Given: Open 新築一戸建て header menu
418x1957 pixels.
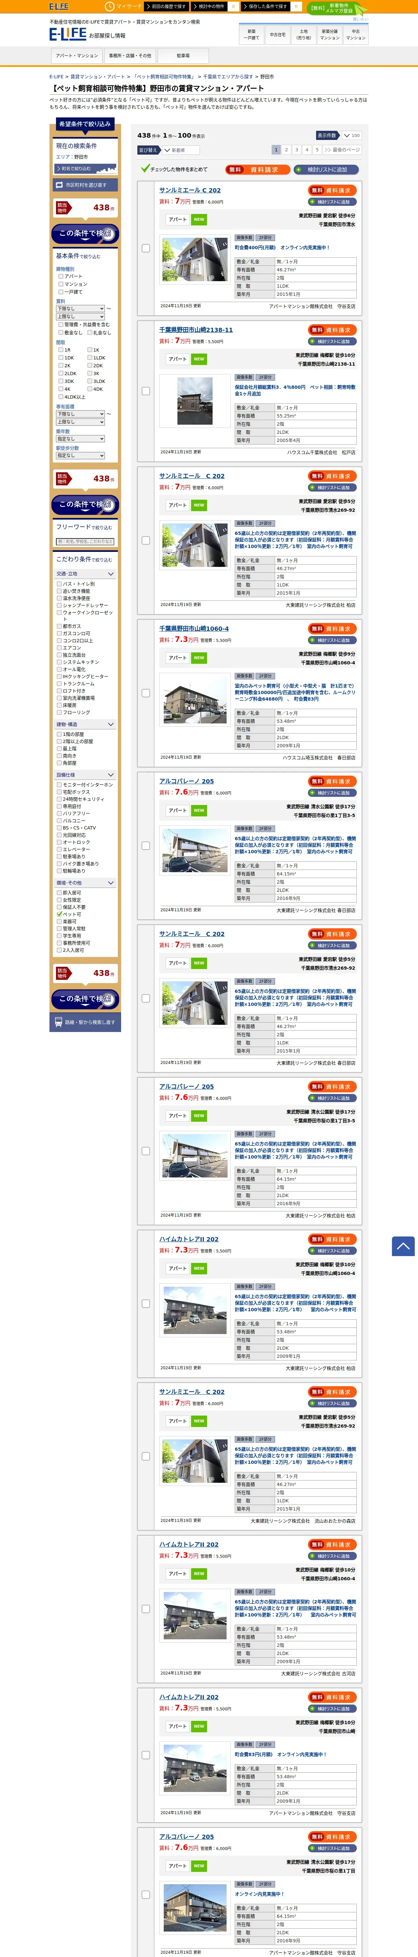Looking at the screenshot, I should tap(252, 34).
